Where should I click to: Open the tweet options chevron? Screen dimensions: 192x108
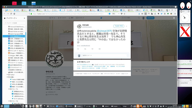point(127,26)
